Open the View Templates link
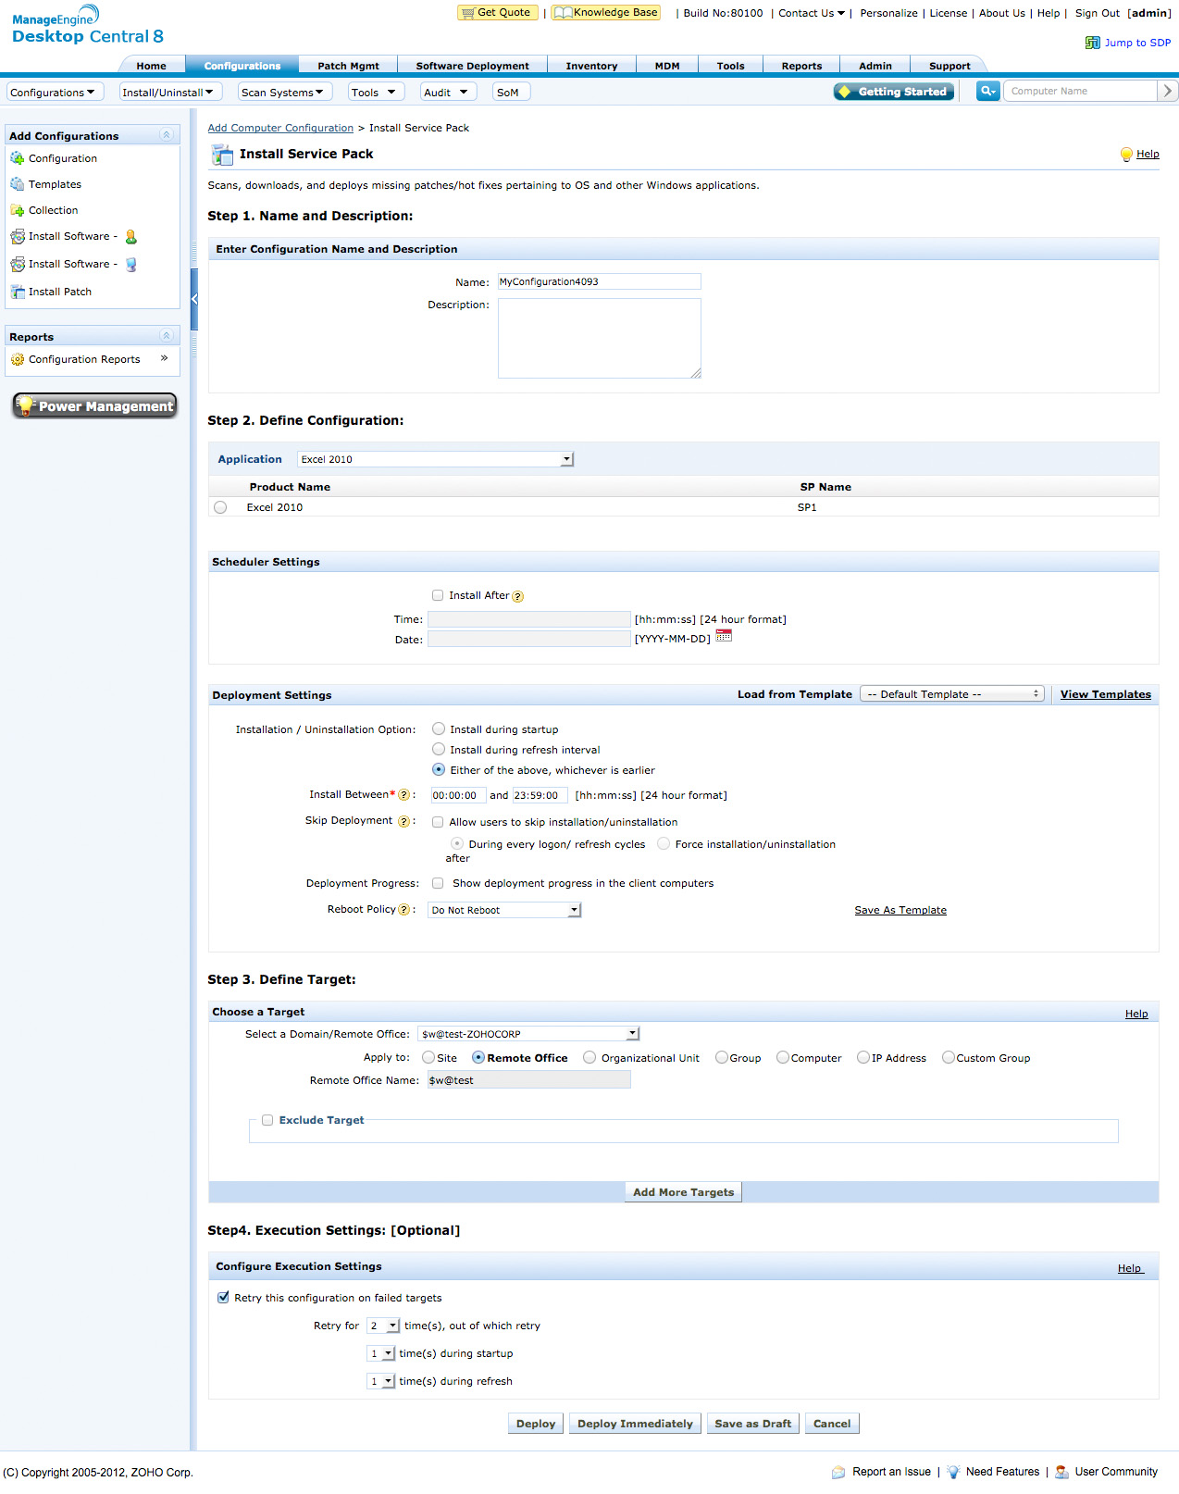The width and height of the screenshot is (1179, 1494). pos(1106,694)
